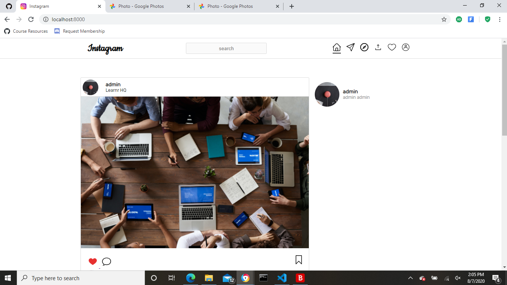Screen dimensions: 507x285
Task: Open admin username on the post header
Action: tap(113, 84)
